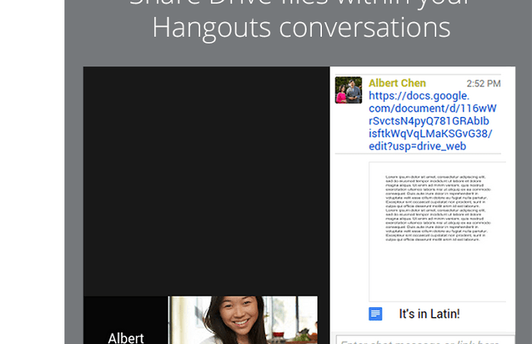
Task: Open the docs.google.com document link
Action: point(432,121)
